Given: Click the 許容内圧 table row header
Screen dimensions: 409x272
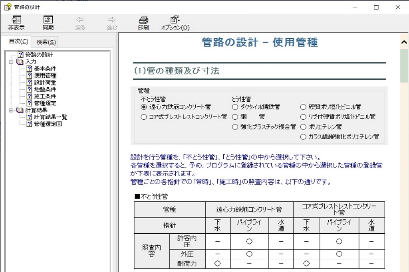Looking at the screenshot, I should tap(187, 241).
